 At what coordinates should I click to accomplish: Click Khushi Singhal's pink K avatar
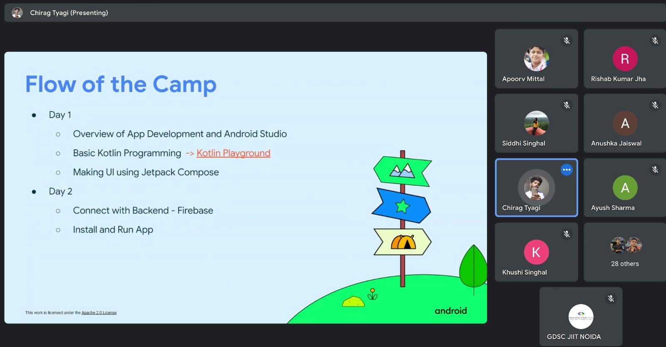pos(536,252)
